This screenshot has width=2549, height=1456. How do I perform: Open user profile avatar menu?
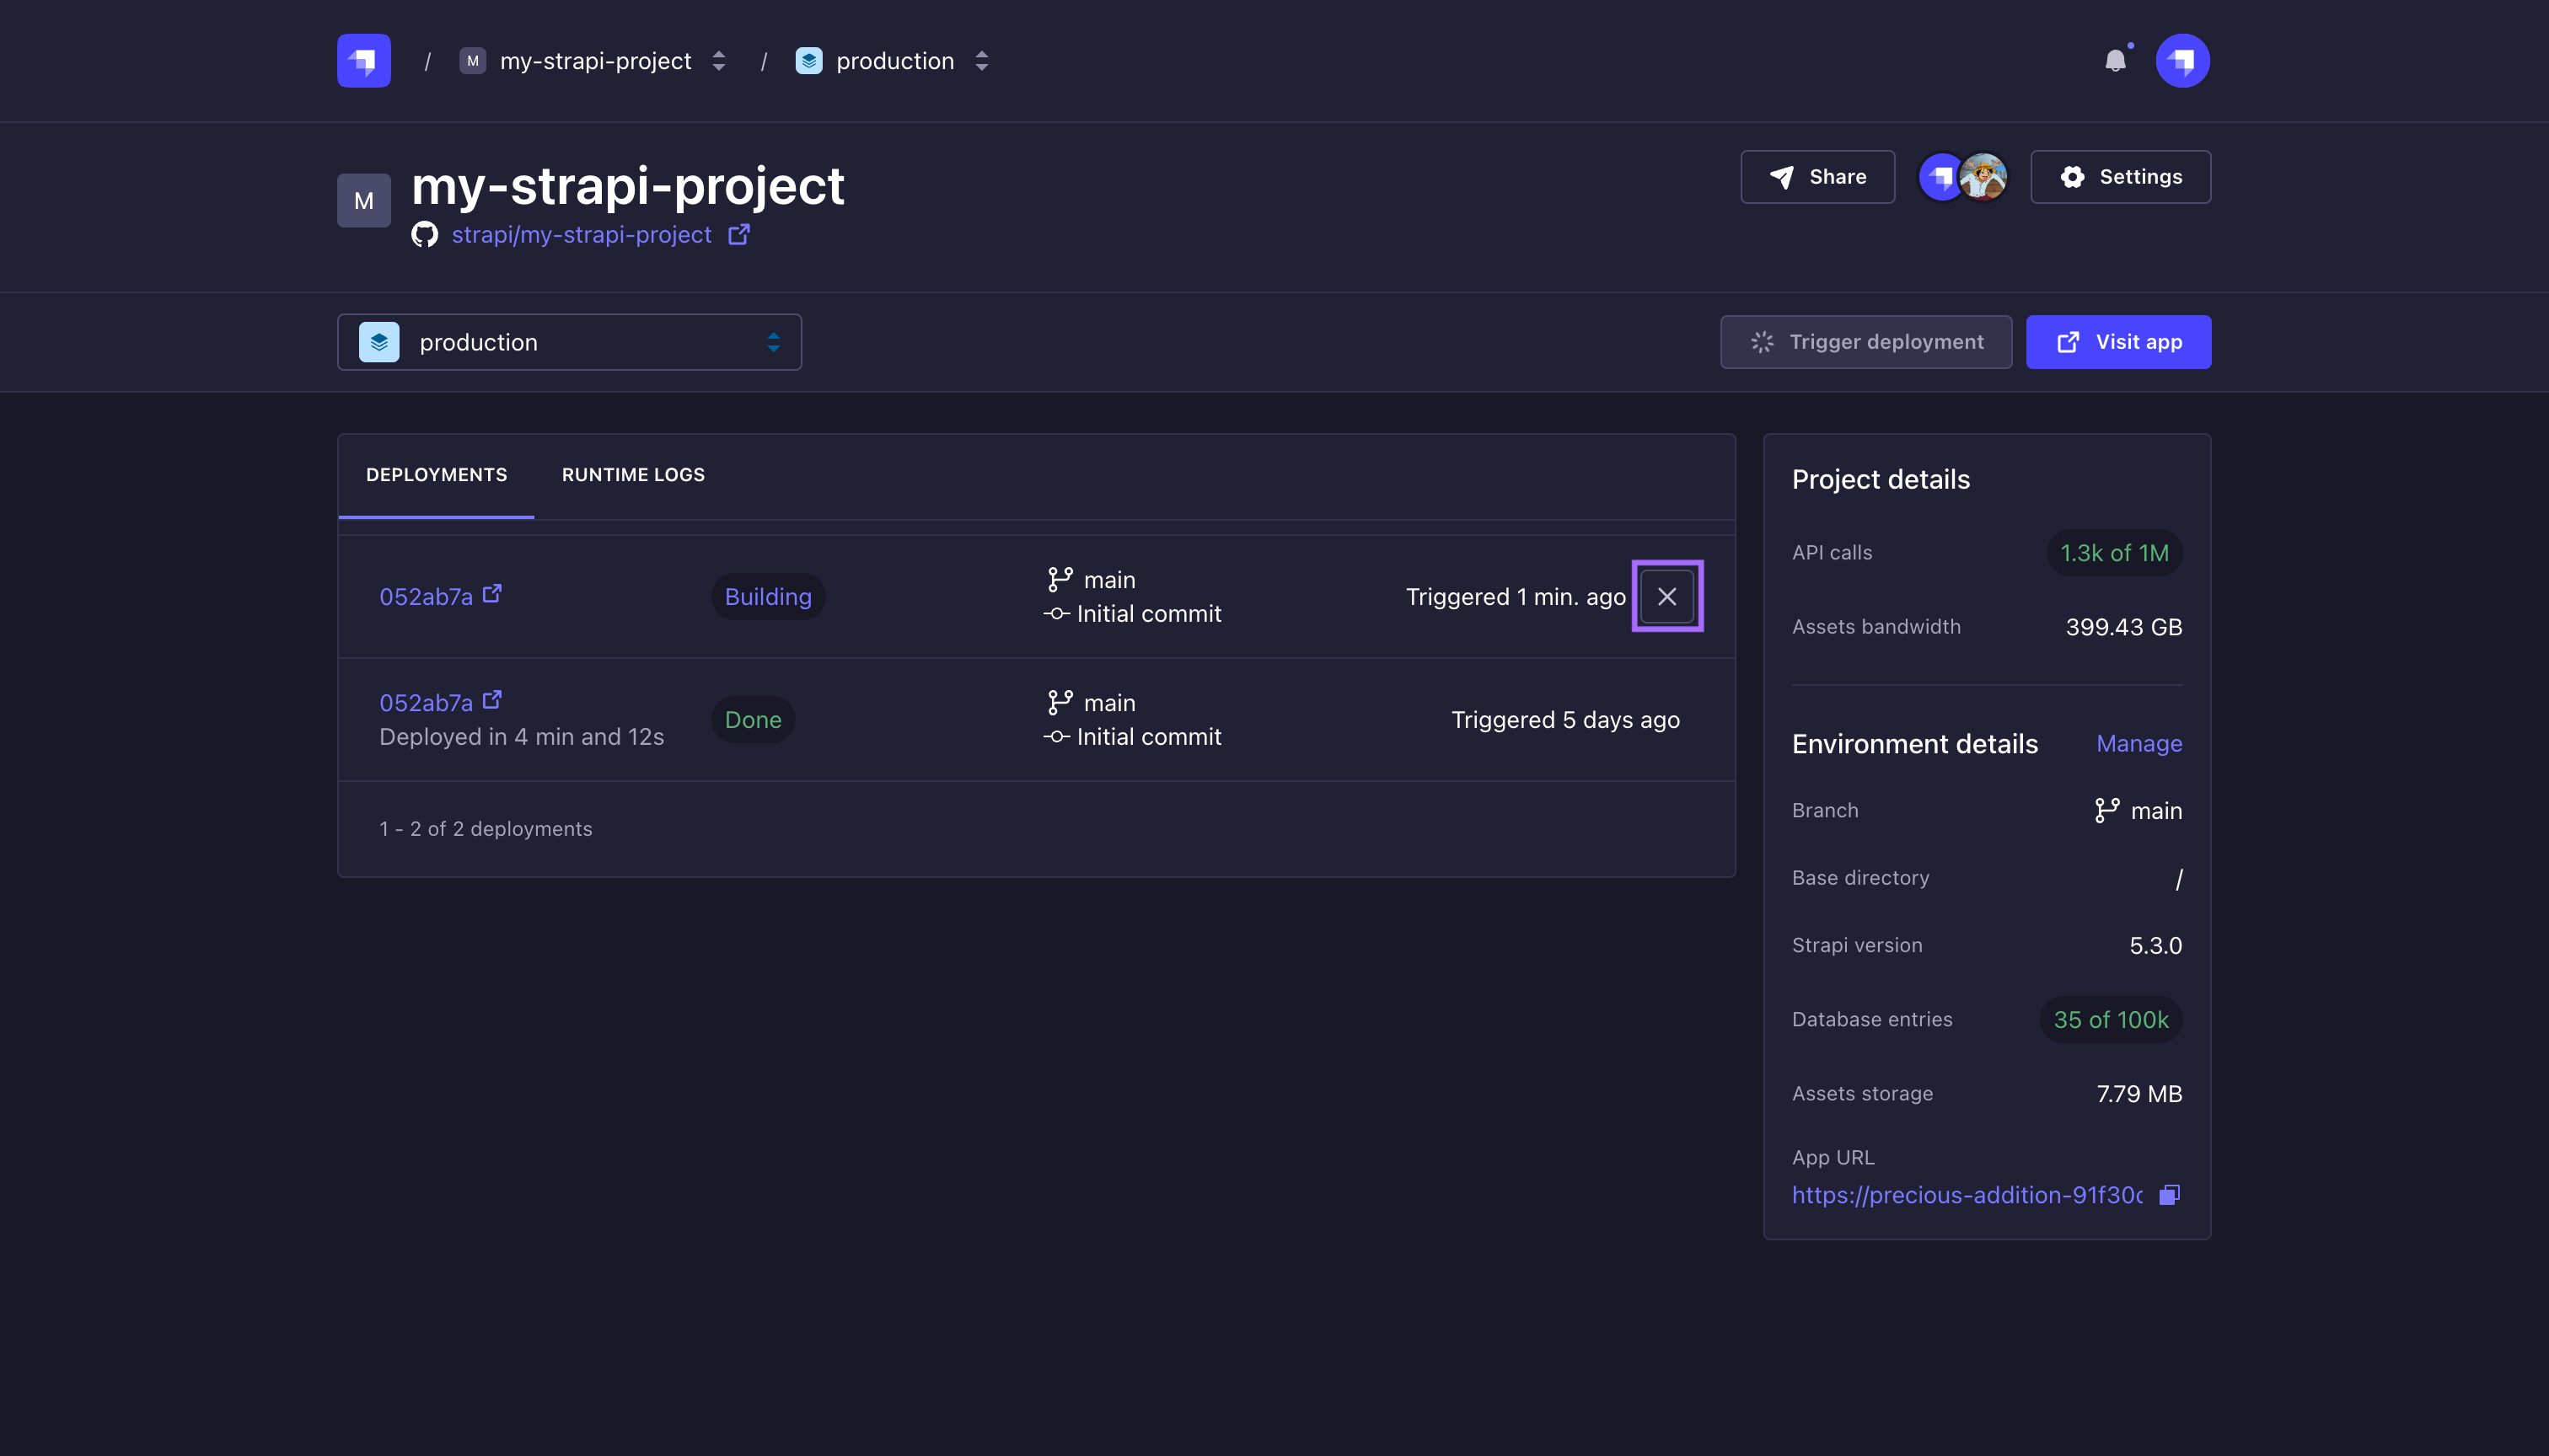(2181, 61)
